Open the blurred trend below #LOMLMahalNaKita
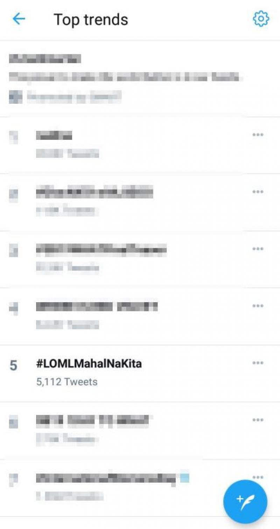 92,420
